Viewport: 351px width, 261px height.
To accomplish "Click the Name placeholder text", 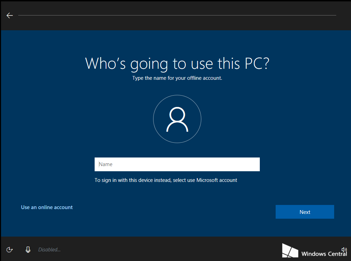I will click(106, 164).
